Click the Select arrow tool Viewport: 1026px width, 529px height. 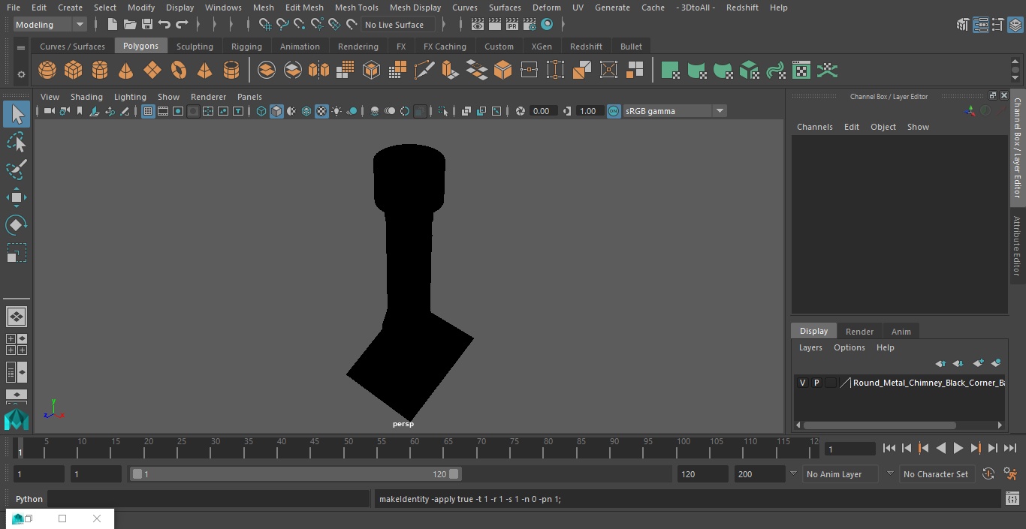[16, 114]
